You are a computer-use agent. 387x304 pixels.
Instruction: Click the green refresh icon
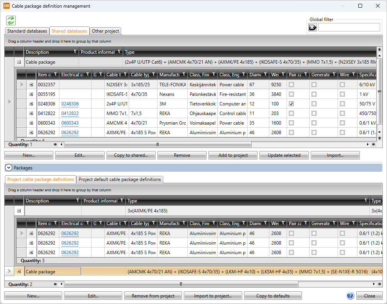[x=11, y=20]
